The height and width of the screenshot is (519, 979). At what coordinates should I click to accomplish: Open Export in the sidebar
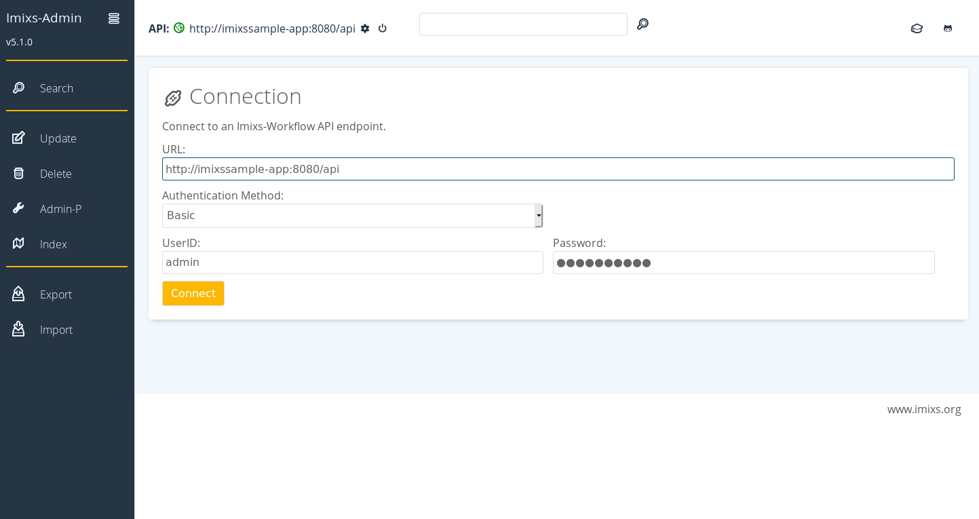tap(56, 294)
